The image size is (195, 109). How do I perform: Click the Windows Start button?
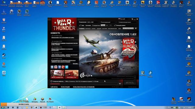(3, 107)
